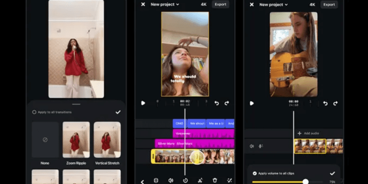The image size is (368, 184).
Task: Click the video preview with 'We should totally' caption
Action: pos(185,54)
